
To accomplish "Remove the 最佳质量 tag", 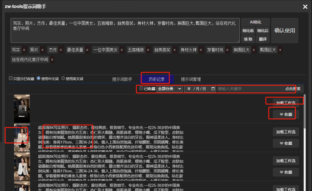I will point(87,50).
